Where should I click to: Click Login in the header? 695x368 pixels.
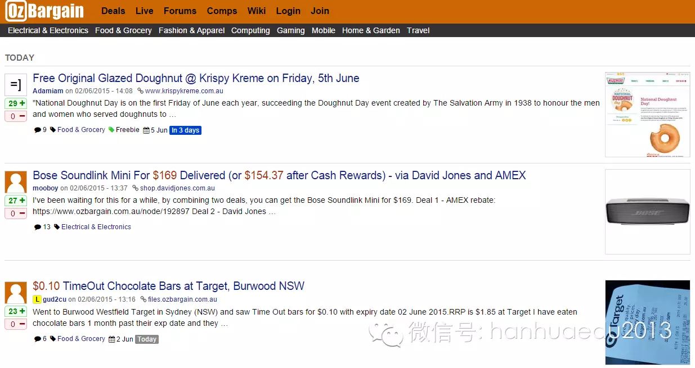coord(288,11)
